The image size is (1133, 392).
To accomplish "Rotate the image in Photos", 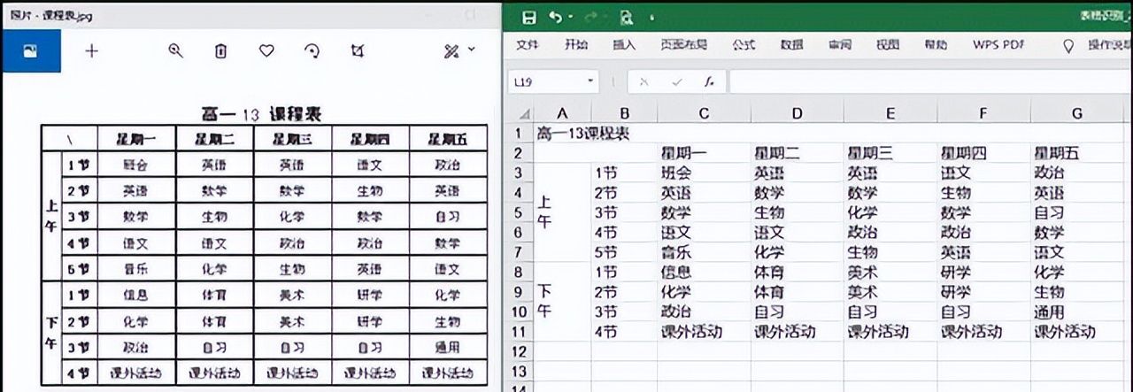I will click(312, 51).
